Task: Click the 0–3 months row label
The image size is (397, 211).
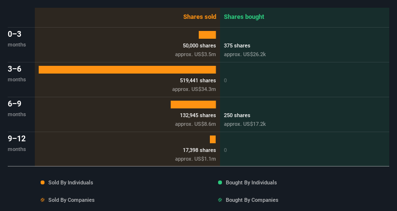Action: pyautogui.click(x=17, y=39)
